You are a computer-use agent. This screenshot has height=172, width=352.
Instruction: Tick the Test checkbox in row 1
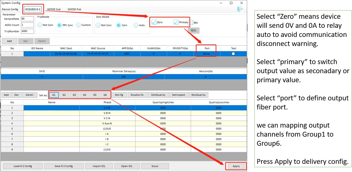coord(233,54)
